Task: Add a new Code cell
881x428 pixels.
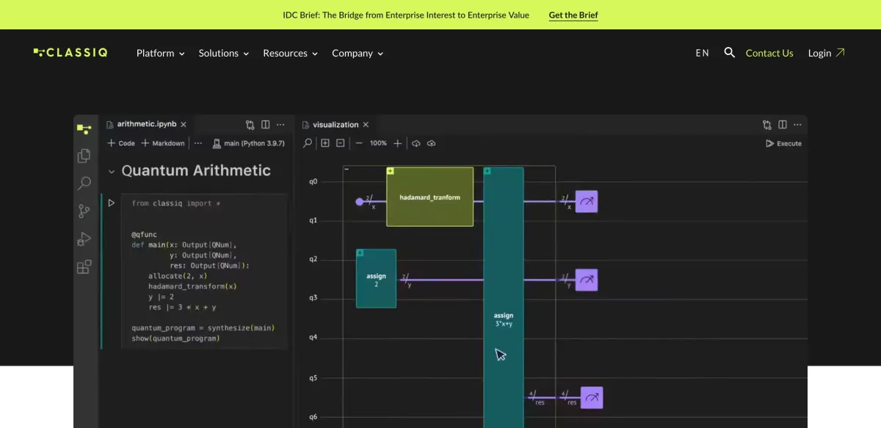Action: [121, 143]
